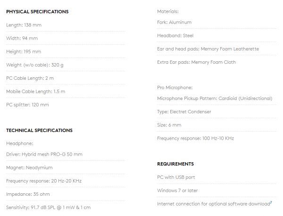283x216 pixels.
Task: Click the Microphone Pickup Pattern: Cardioid line
Action: click(215, 99)
